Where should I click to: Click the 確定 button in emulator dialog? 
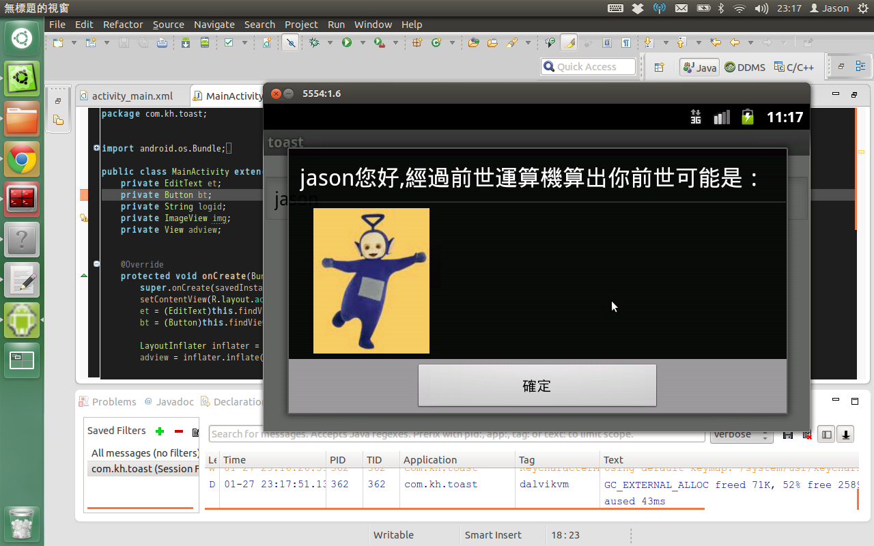pos(537,386)
